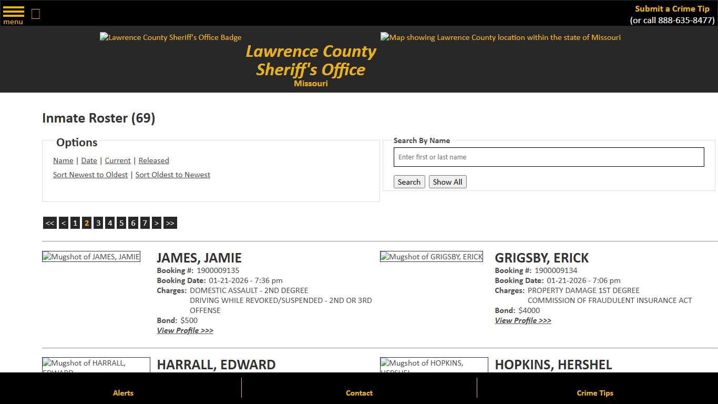718x404 pixels.
Task: Submit a Crime Tip
Action: (x=671, y=8)
